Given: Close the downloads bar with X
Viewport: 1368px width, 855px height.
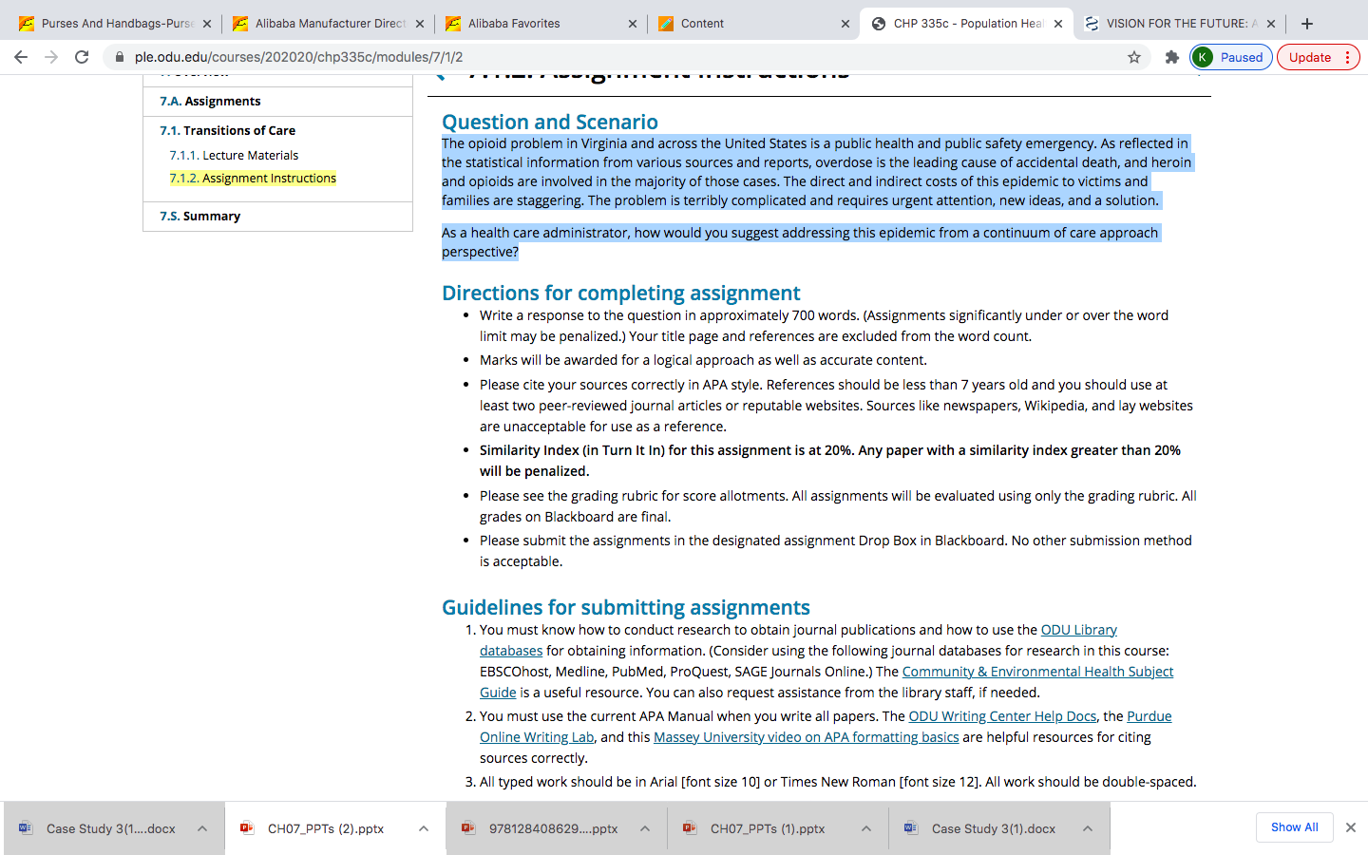Looking at the screenshot, I should 1350,827.
